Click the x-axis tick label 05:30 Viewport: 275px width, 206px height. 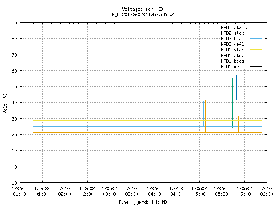tap(221, 194)
